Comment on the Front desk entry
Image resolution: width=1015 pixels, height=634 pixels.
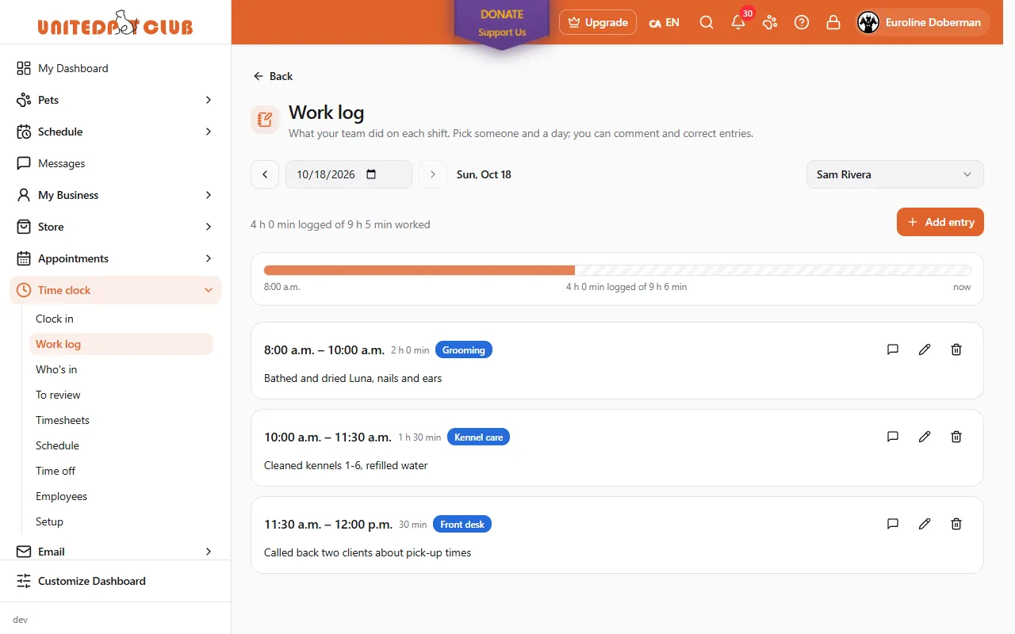point(893,524)
